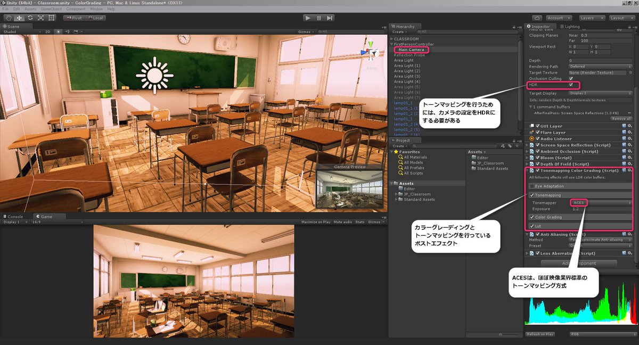
Task: Click the Pause button
Action: pyautogui.click(x=319, y=18)
